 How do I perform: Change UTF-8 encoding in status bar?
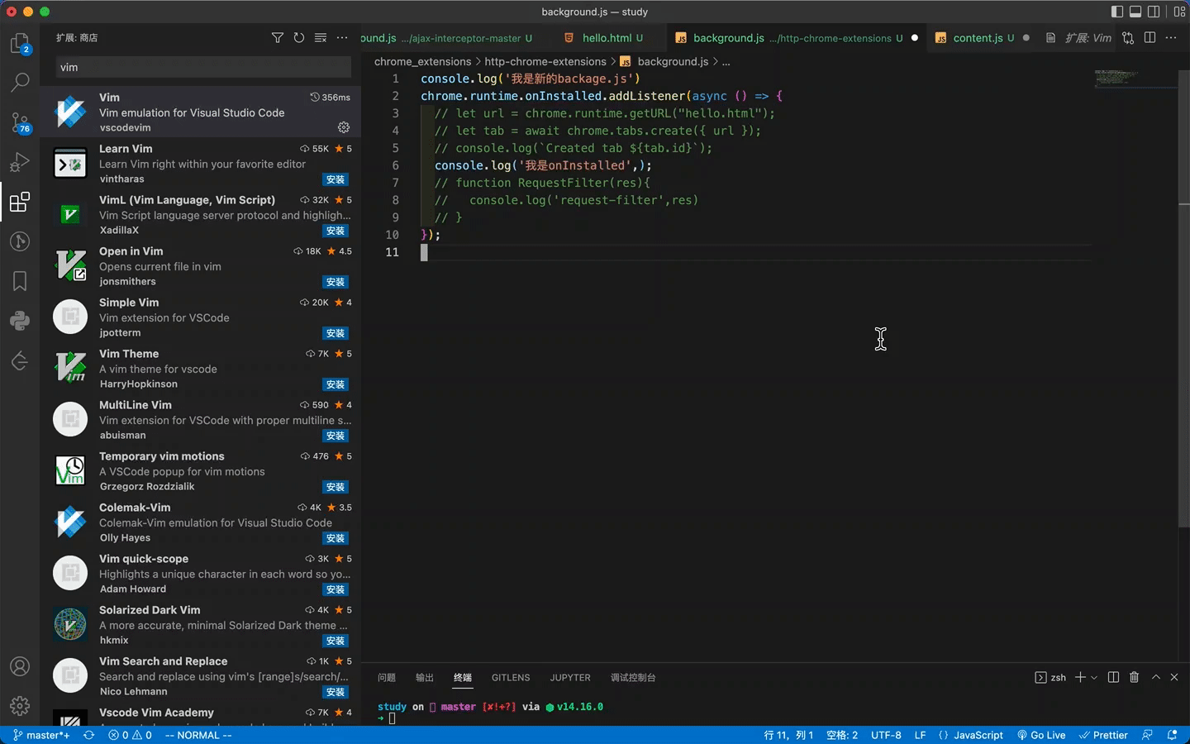pyautogui.click(x=886, y=735)
